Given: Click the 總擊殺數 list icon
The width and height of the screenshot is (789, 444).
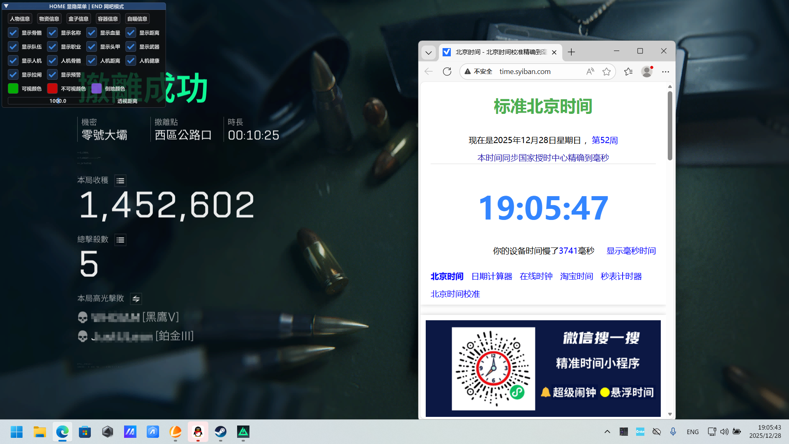Looking at the screenshot, I should [x=120, y=240].
